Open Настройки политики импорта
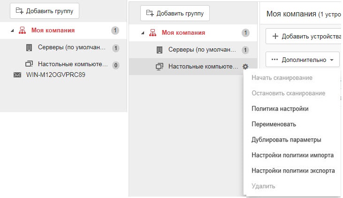The height and width of the screenshot is (198, 343). click(x=292, y=155)
